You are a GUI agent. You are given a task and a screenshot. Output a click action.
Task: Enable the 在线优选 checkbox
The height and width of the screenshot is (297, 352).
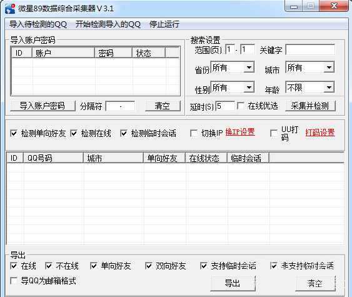(x=241, y=106)
